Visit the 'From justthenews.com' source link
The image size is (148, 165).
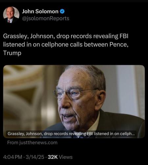point(32,143)
